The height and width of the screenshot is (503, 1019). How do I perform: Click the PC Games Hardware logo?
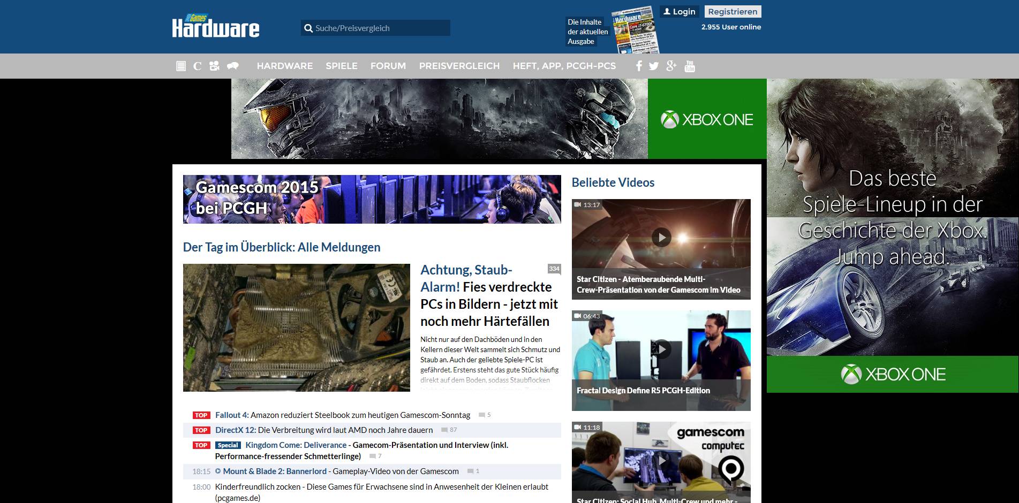[216, 26]
